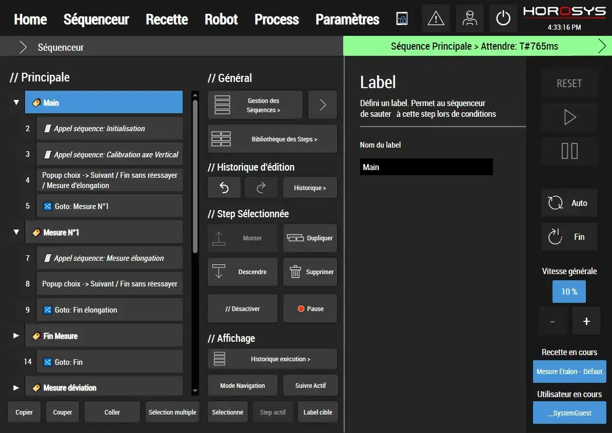Open the user account icon at top
Screen dimensions: 612x433
pos(469,18)
